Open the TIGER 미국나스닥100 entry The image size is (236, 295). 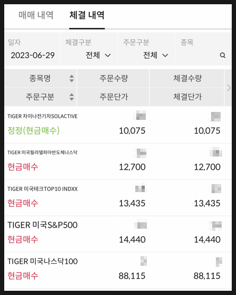[118, 271]
